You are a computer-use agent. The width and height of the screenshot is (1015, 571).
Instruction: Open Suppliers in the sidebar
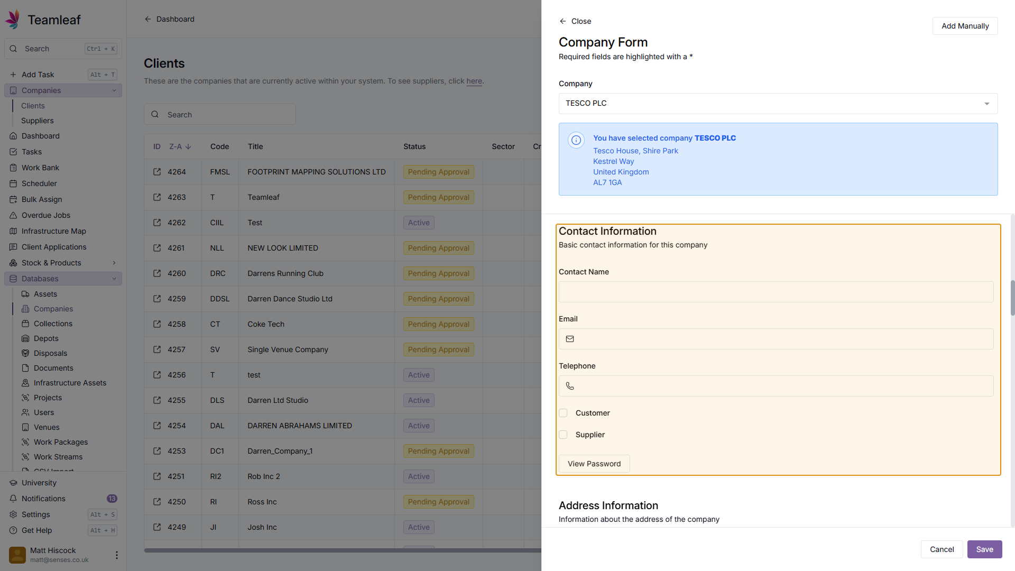(x=37, y=121)
